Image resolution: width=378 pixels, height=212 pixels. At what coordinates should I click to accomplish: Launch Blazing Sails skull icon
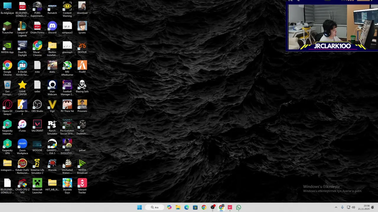tap(82, 87)
